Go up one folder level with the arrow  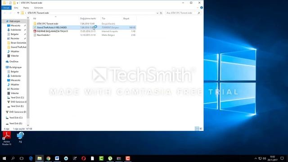18,13
